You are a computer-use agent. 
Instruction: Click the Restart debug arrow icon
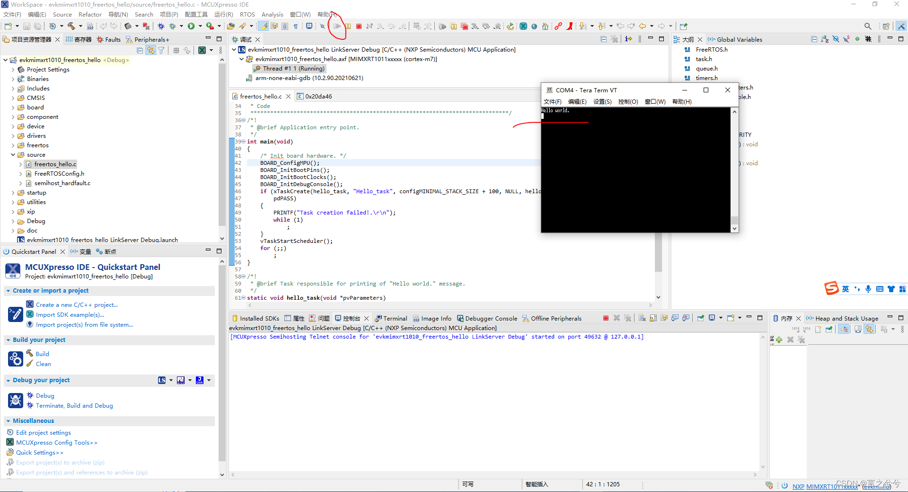tap(510, 26)
